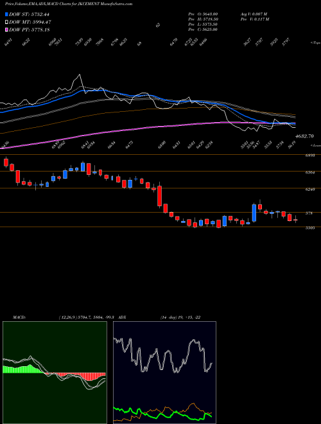
Task: Click the tall blue candlestick near 578 level
Action: [x=254, y=213]
